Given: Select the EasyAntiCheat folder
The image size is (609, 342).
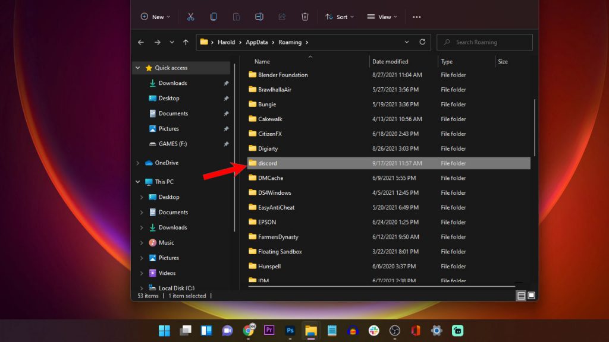Looking at the screenshot, I should tap(276, 207).
